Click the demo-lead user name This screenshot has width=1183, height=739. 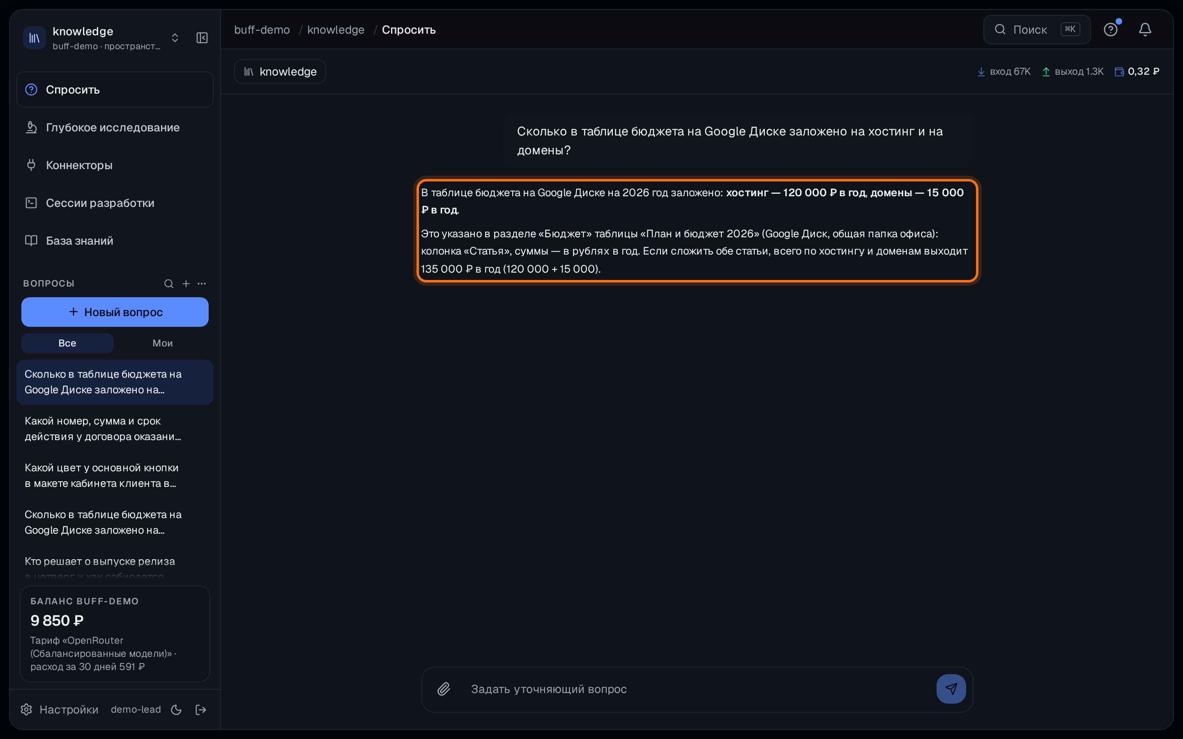click(136, 709)
